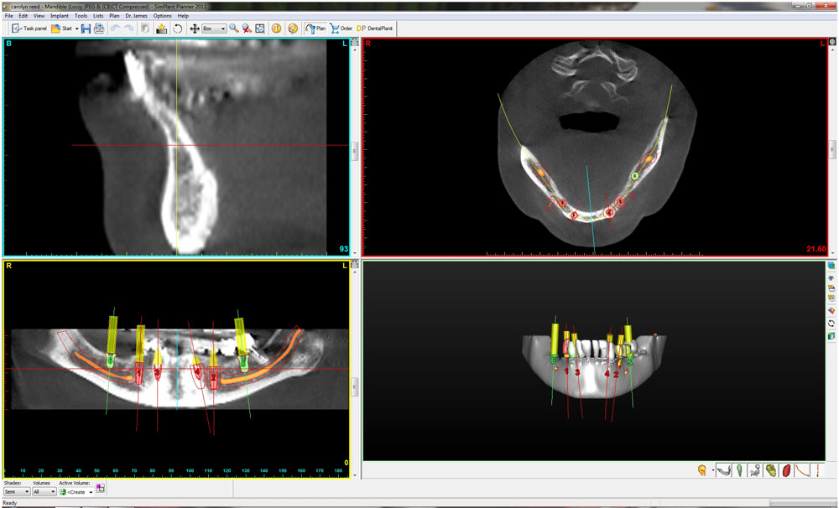
Task: Click the Active Volume create field
Action: coord(77,492)
